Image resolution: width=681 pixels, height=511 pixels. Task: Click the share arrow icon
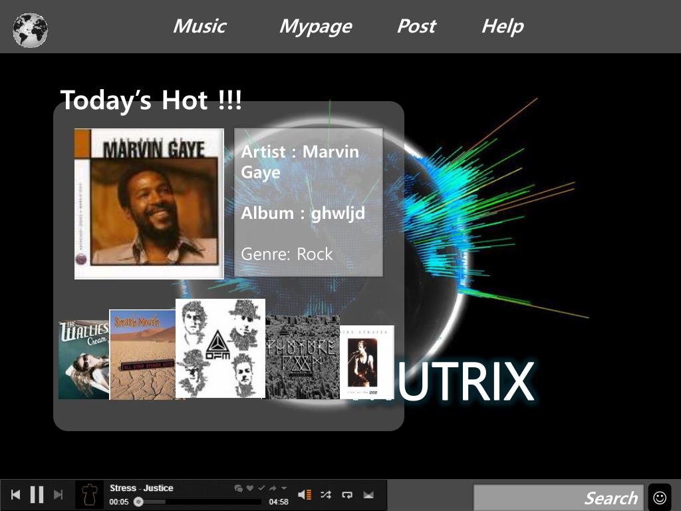point(273,488)
